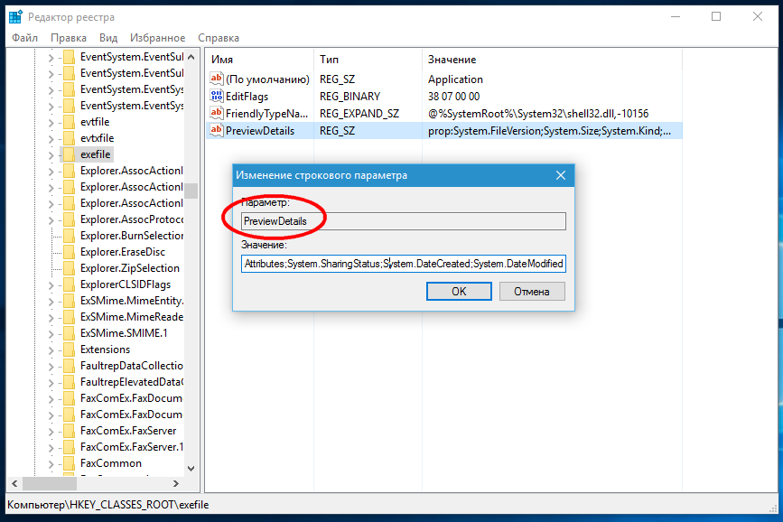Select the Extensions key label

click(x=105, y=350)
